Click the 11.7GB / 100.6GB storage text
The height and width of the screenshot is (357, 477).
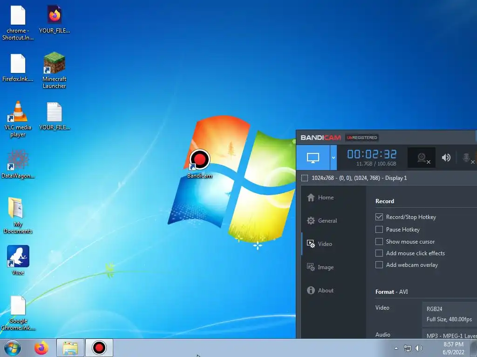point(376,164)
